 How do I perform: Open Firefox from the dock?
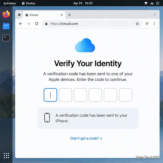[x=6, y=14]
